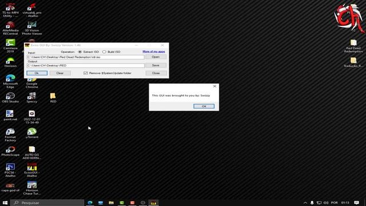Select the virtualdj_pro desktop shortcut

pos(32,10)
